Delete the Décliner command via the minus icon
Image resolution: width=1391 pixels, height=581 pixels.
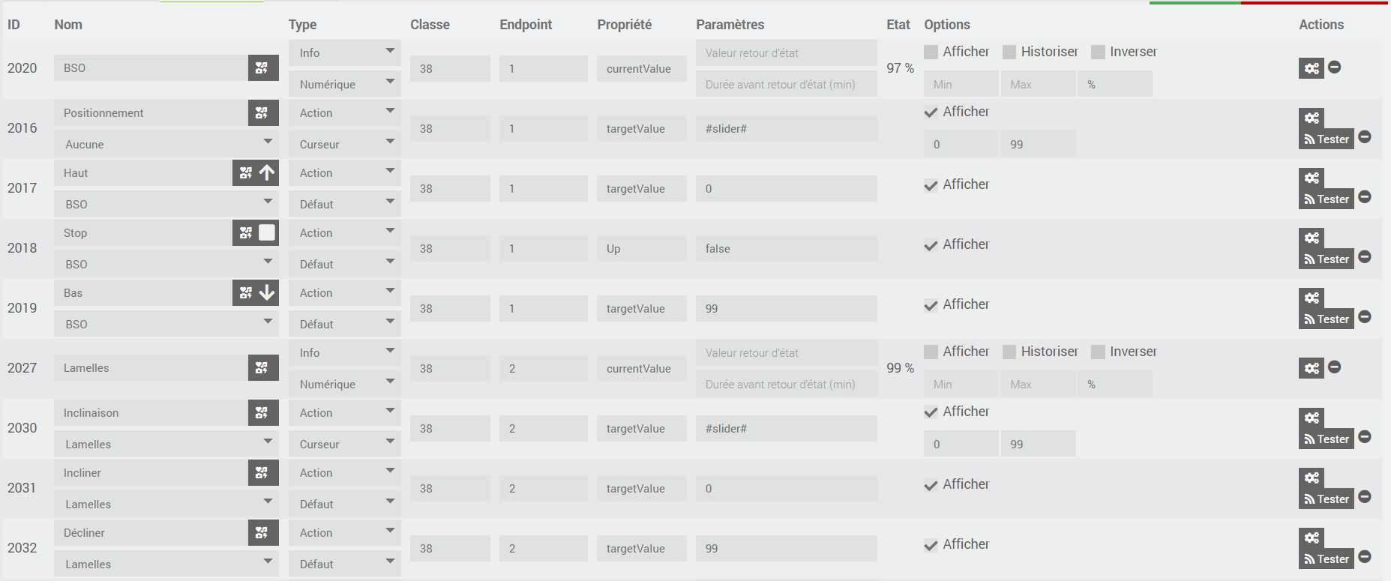pyautogui.click(x=1365, y=557)
